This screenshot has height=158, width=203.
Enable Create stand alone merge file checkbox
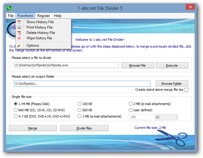click(x=186, y=90)
